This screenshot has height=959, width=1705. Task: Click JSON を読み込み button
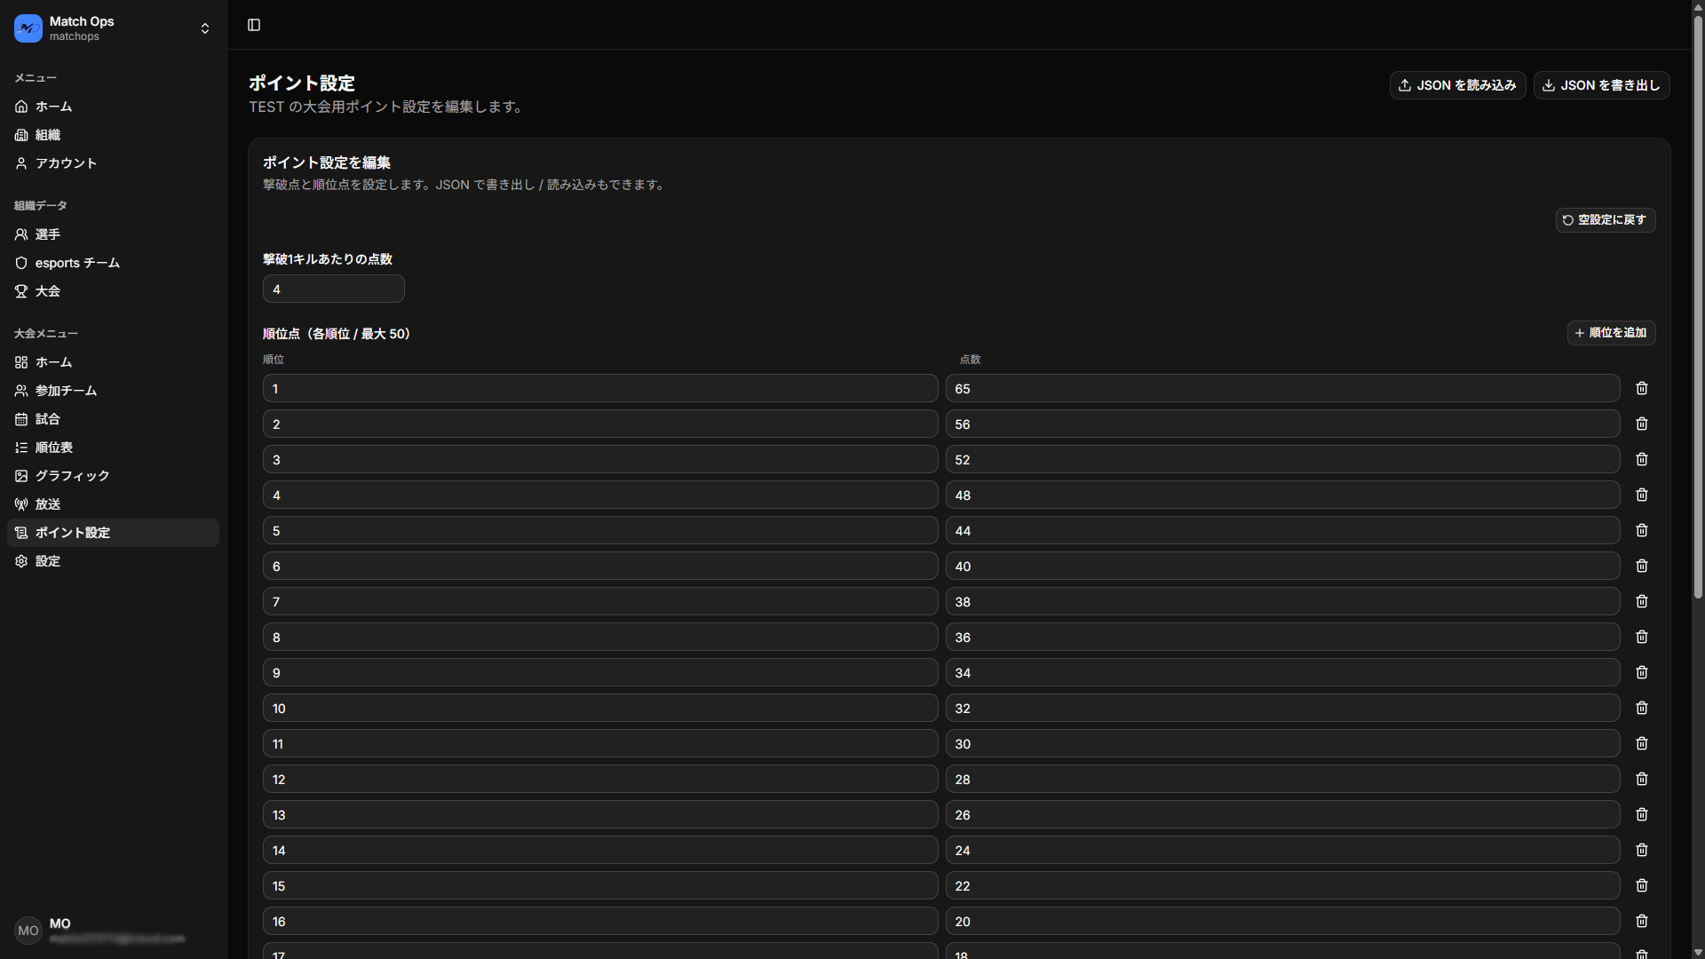point(1457,85)
